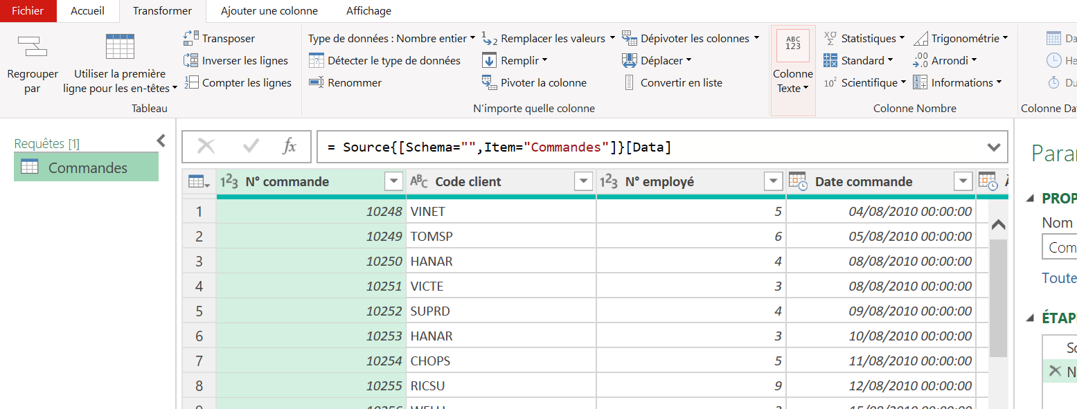
Task: Click cell SUPRD
Action: tap(501, 311)
